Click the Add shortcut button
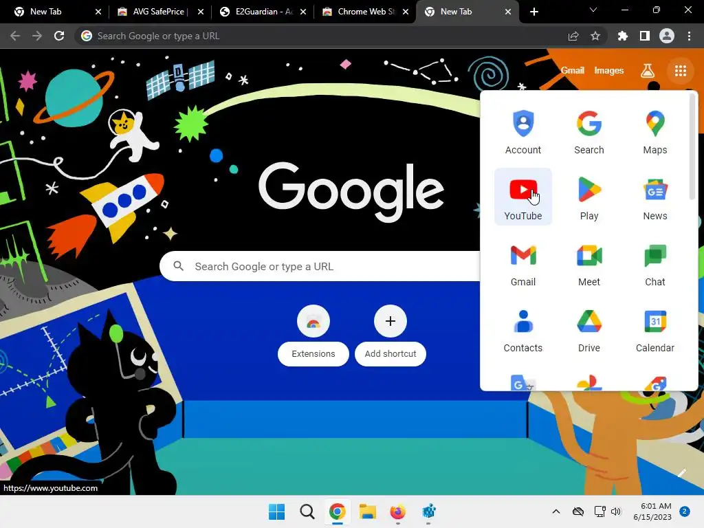Viewport: 704px width, 528px height. [x=390, y=335]
